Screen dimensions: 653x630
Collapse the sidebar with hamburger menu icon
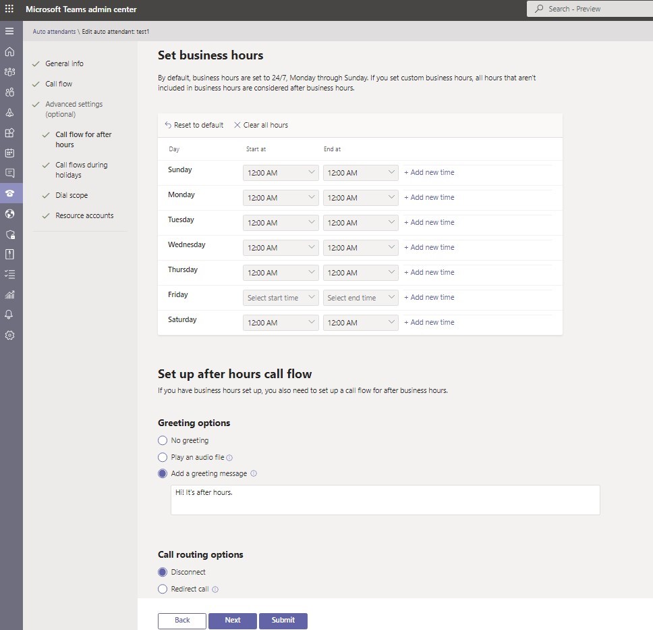[9, 30]
